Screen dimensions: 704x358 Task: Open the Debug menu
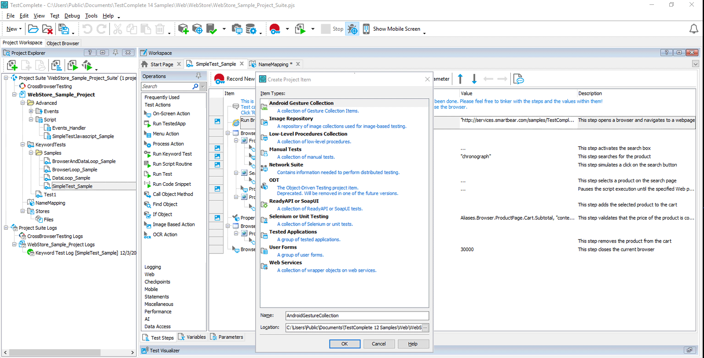click(72, 16)
